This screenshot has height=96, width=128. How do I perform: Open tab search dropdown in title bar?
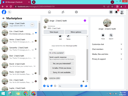tap(112, 2)
